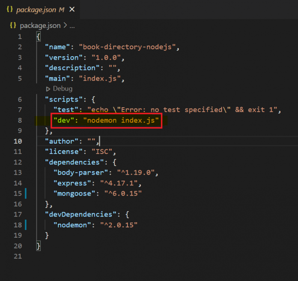Click the "^1.19.0" version value
The width and height of the screenshot is (298, 281).
click(136, 172)
